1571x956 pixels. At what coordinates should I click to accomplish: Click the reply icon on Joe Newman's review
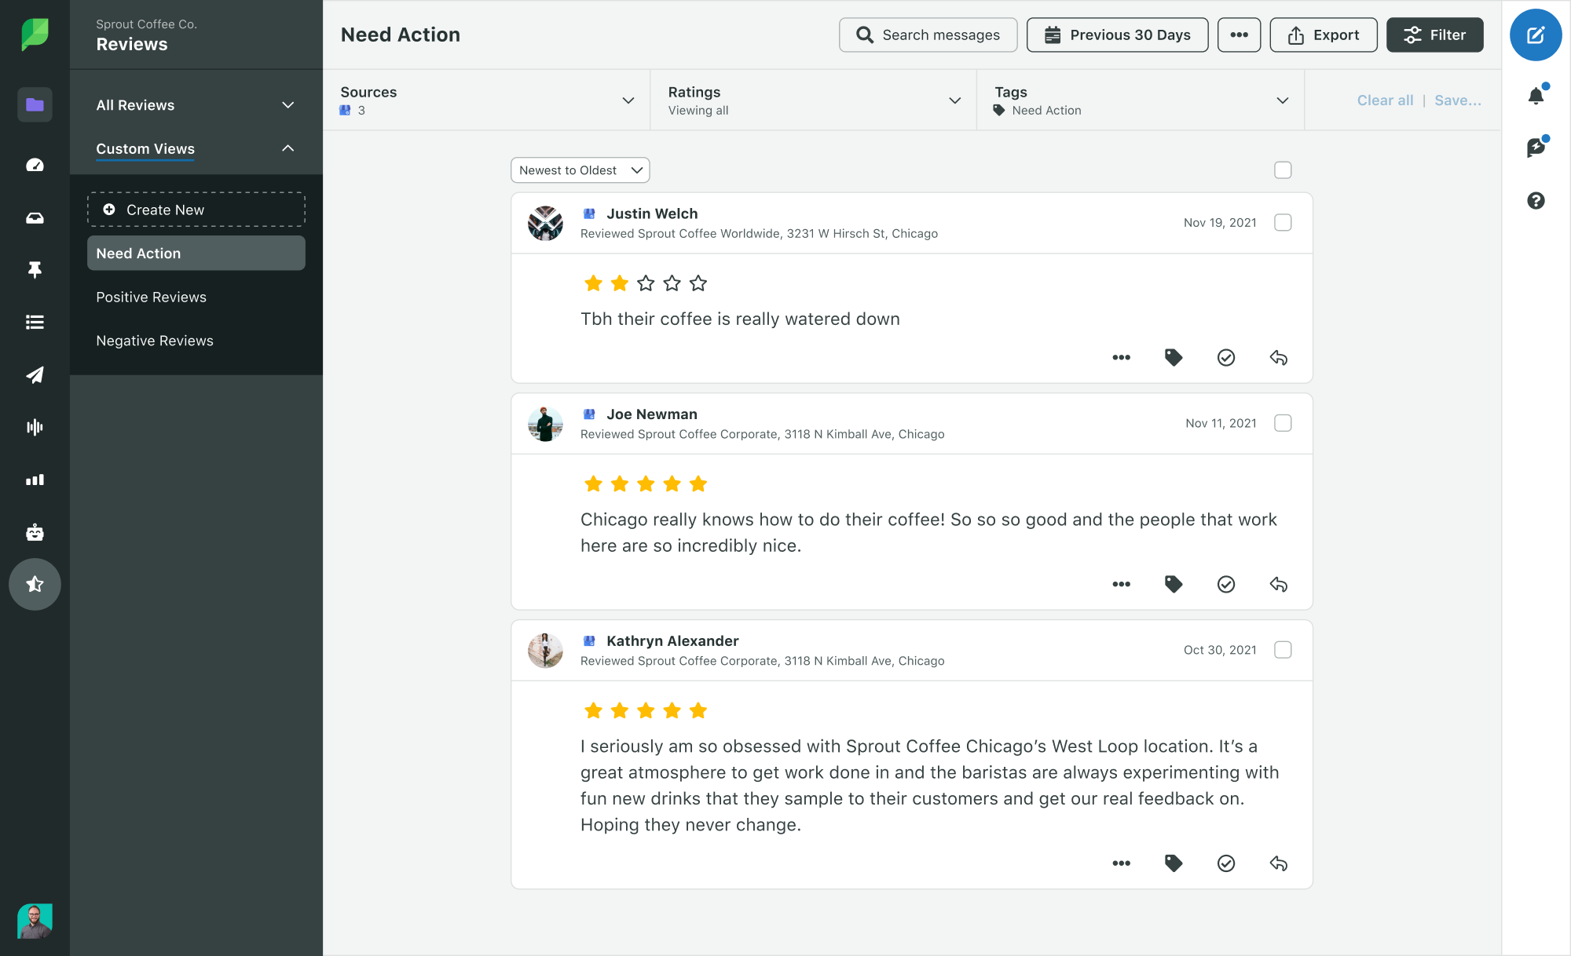(x=1278, y=584)
